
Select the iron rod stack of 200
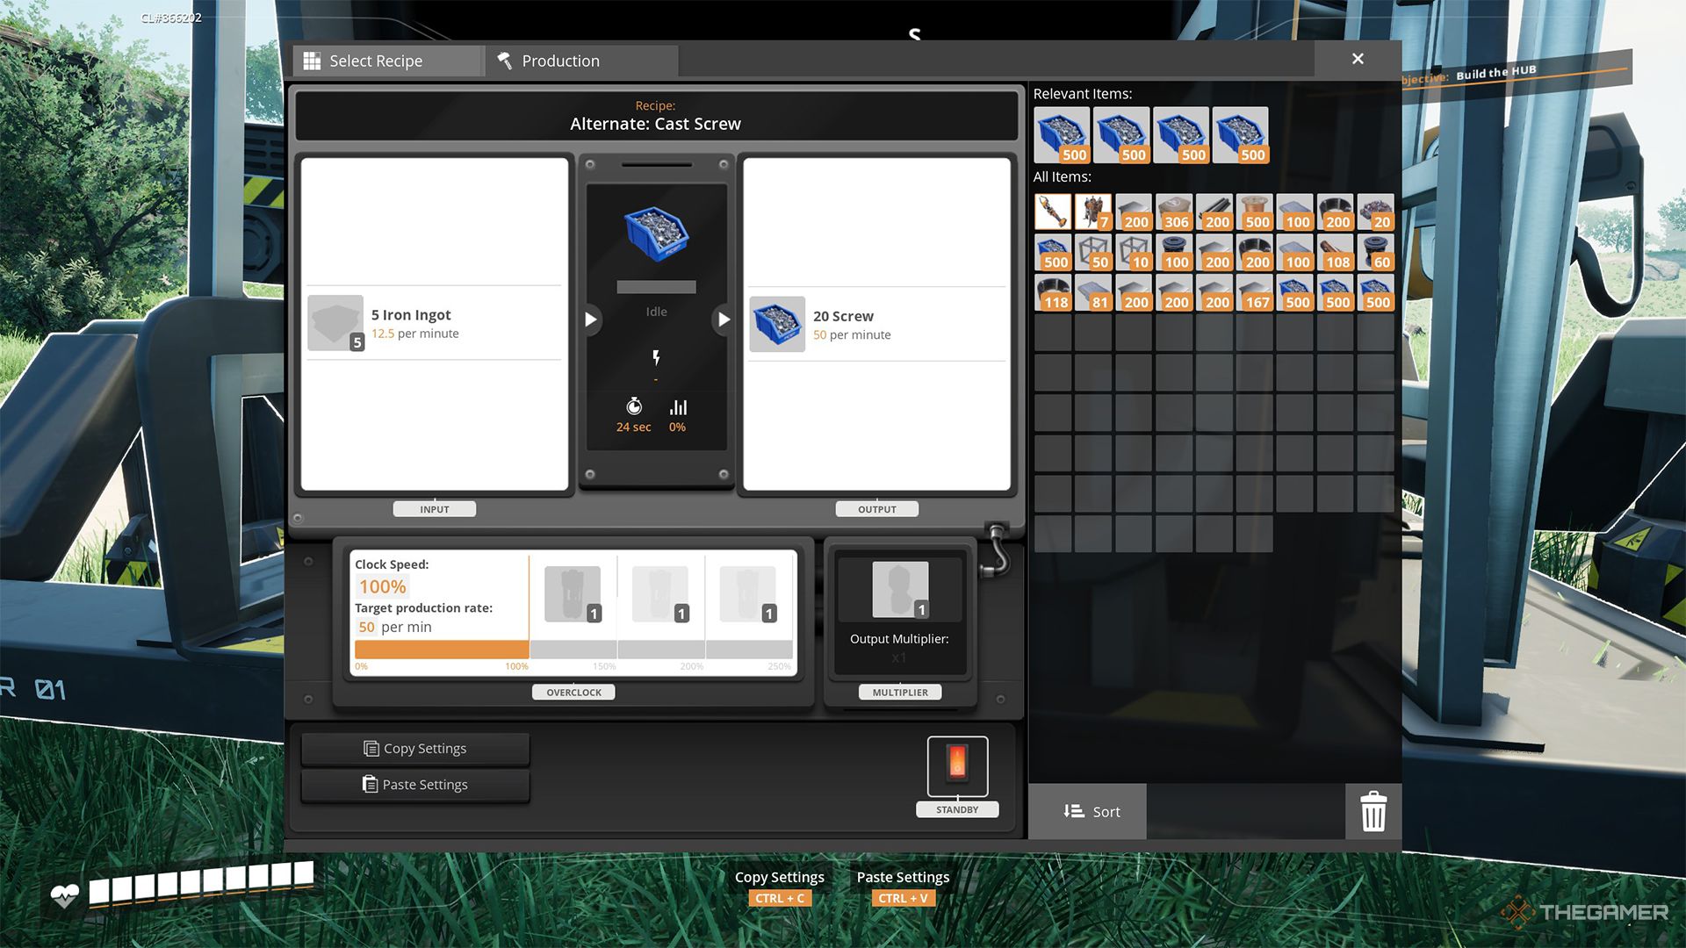(1214, 212)
